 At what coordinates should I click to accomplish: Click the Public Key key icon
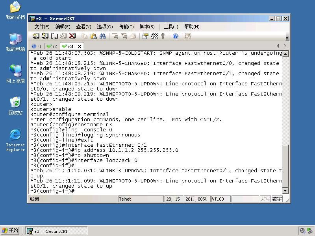(x=163, y=36)
